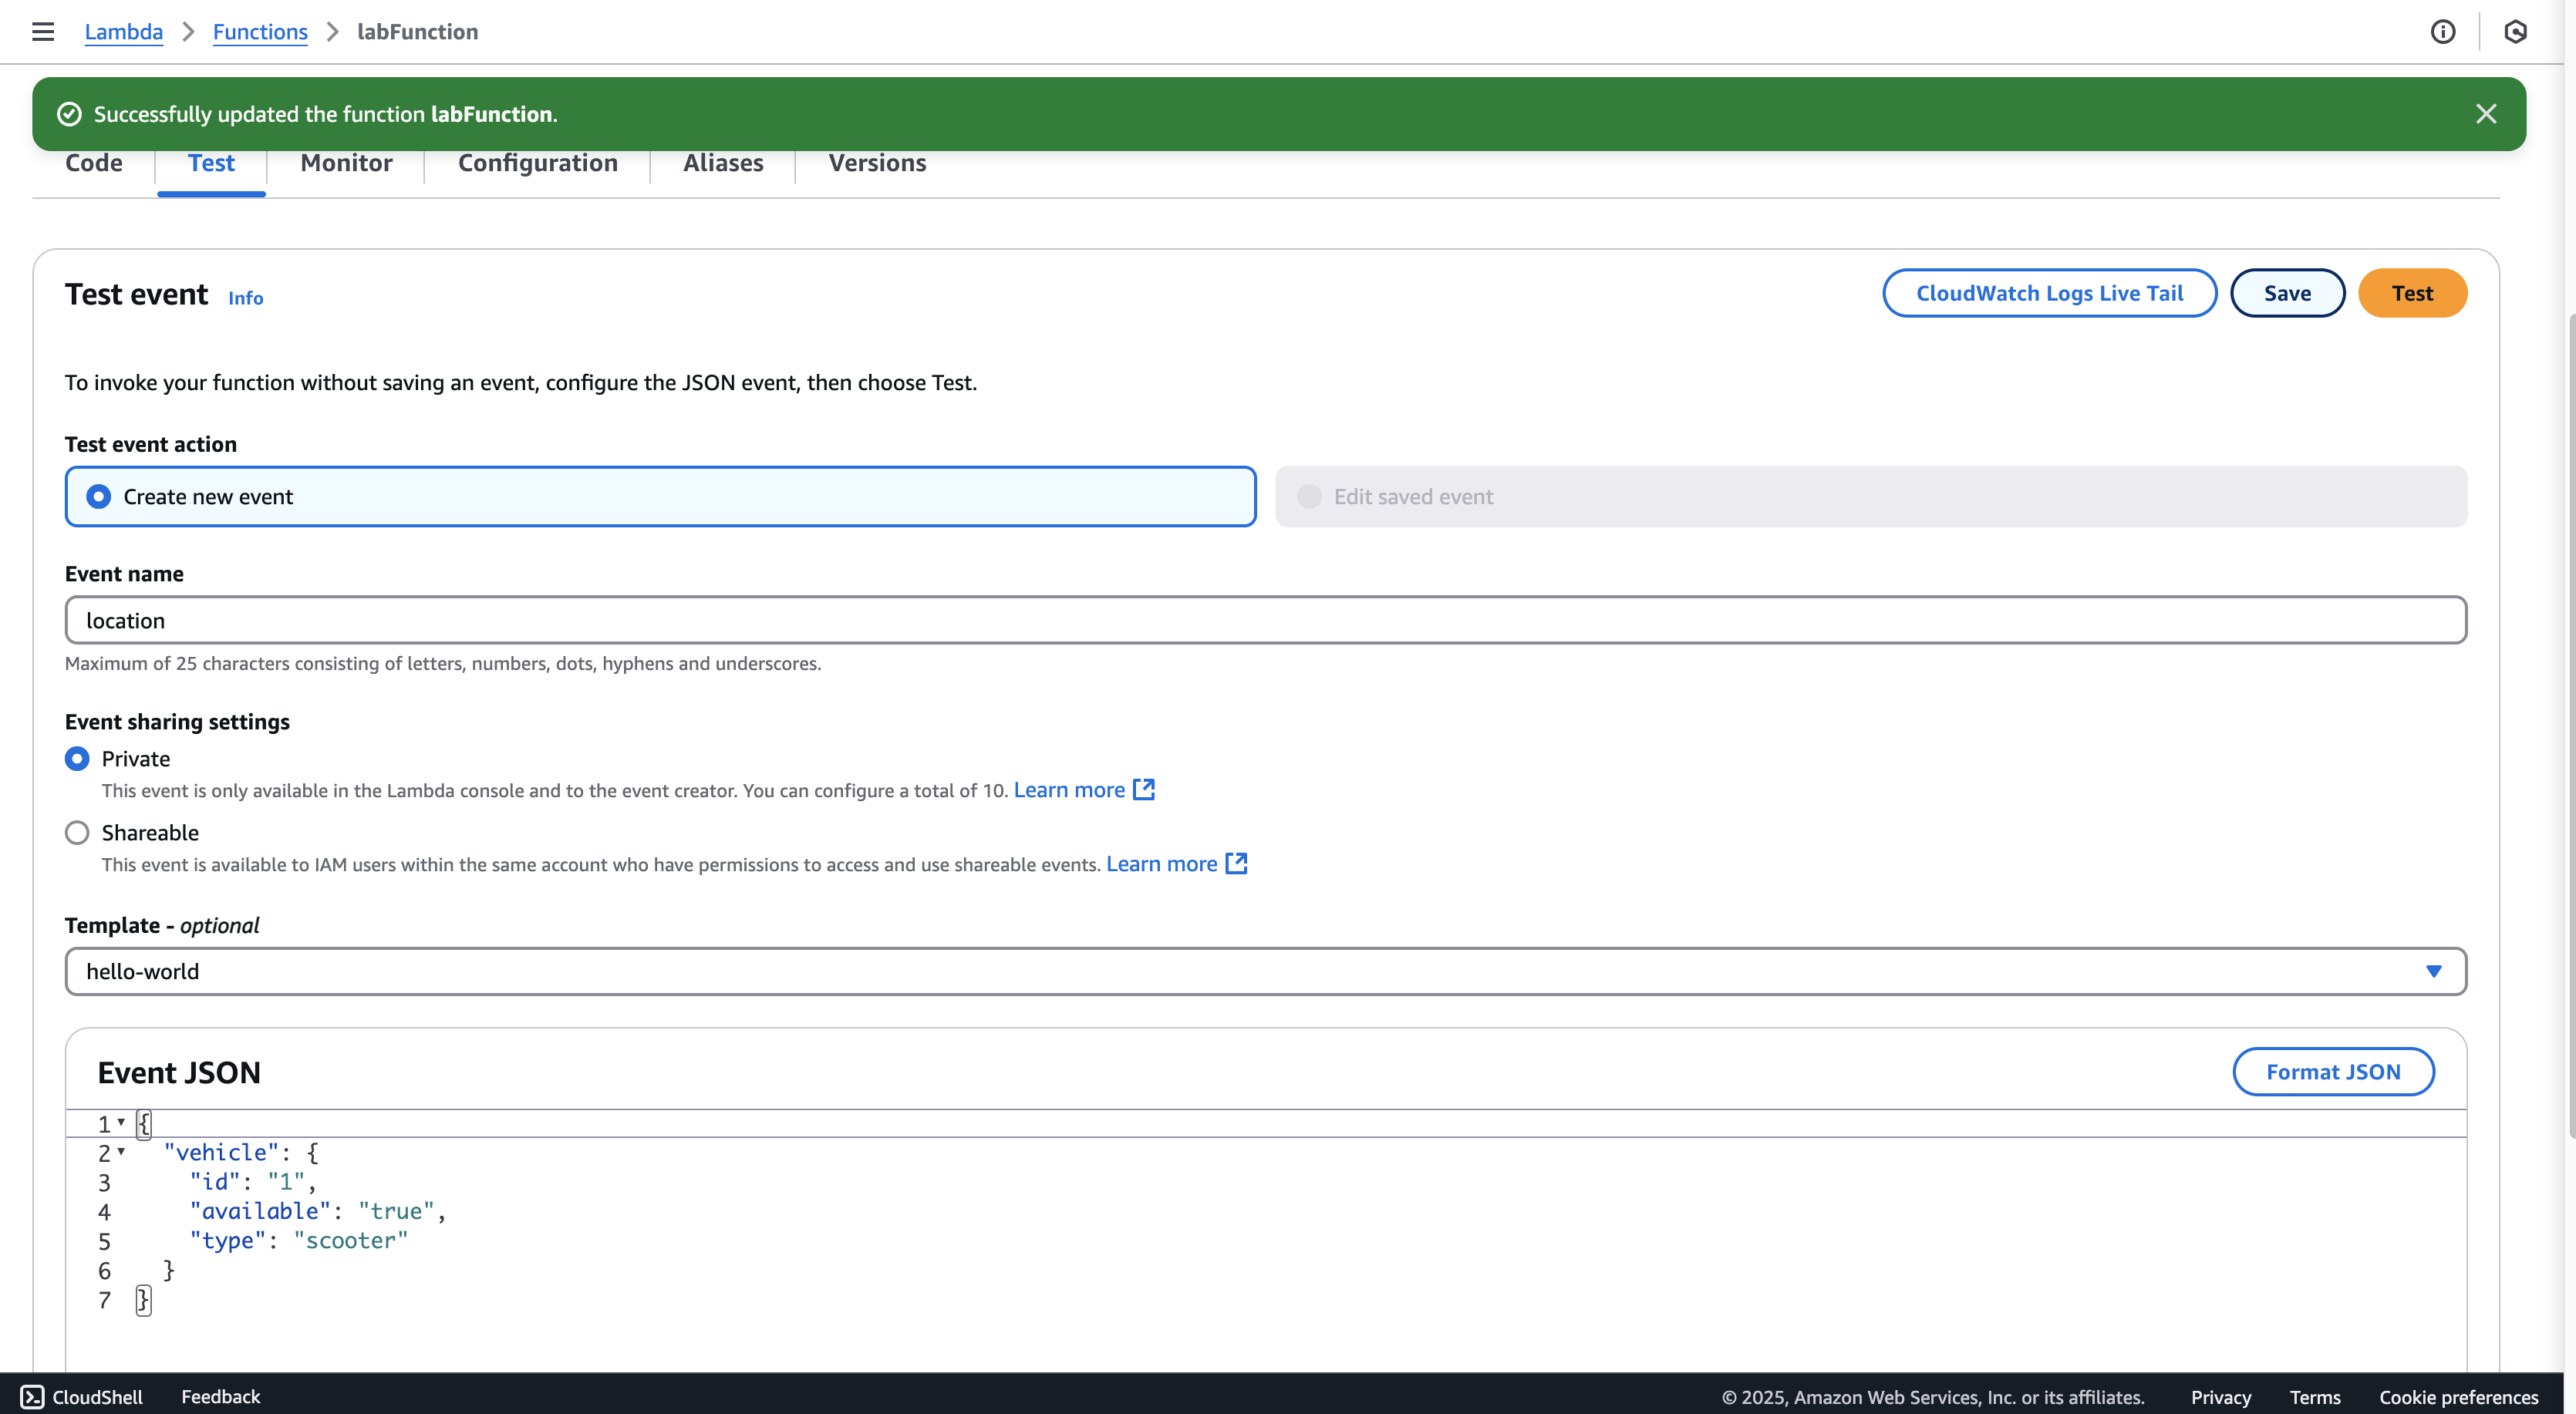Save the test event
2576x1414 pixels.
pyautogui.click(x=2287, y=293)
